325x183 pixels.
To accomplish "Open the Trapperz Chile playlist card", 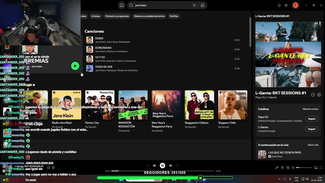I will [x=233, y=109].
